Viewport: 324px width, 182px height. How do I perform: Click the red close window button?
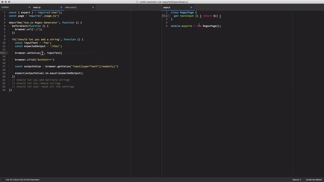click(x=2, y=2)
